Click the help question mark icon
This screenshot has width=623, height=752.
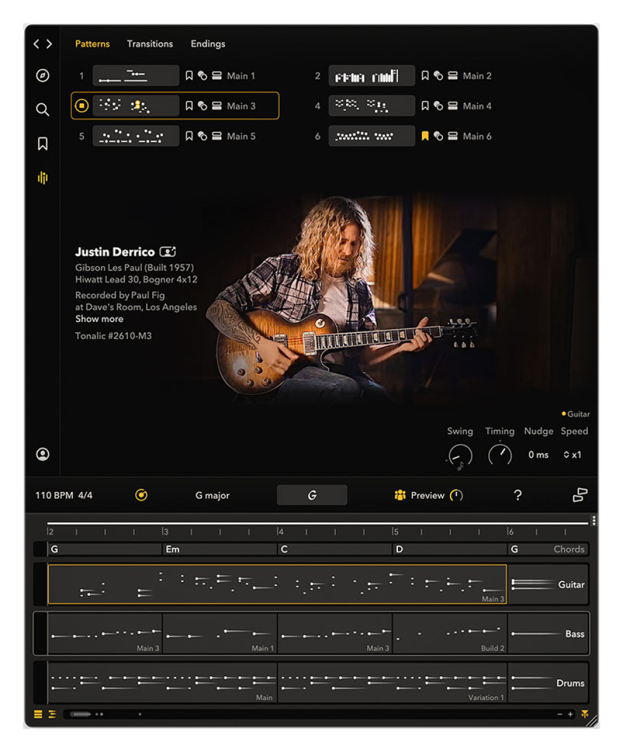(x=517, y=495)
